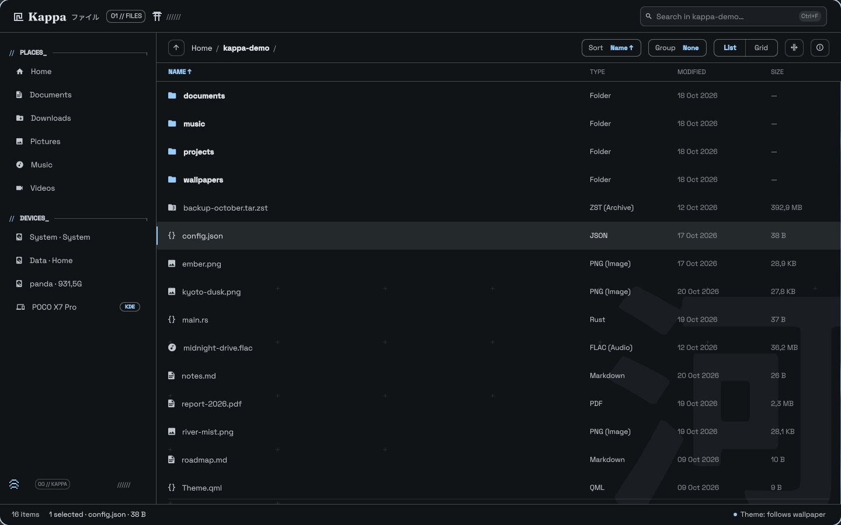The image size is (841, 525).
Task: Click the Downloads sidebar icon
Action: coord(20,118)
